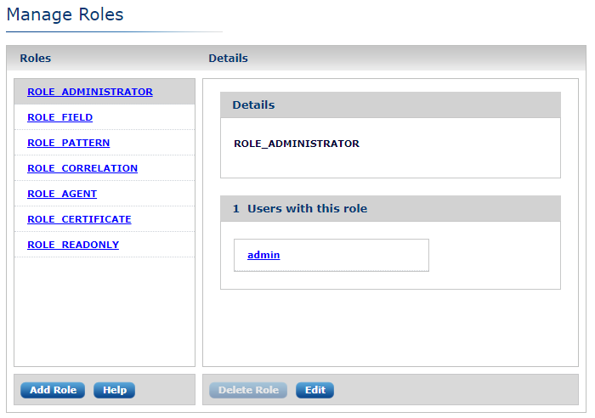Open the ROLE_FIELD role
This screenshot has height=418, width=595.
60,117
